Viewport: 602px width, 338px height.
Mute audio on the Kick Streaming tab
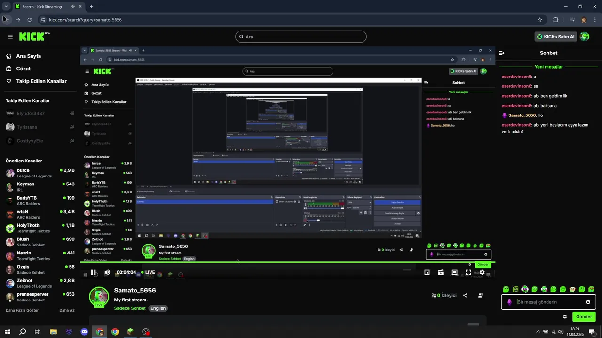click(x=72, y=7)
